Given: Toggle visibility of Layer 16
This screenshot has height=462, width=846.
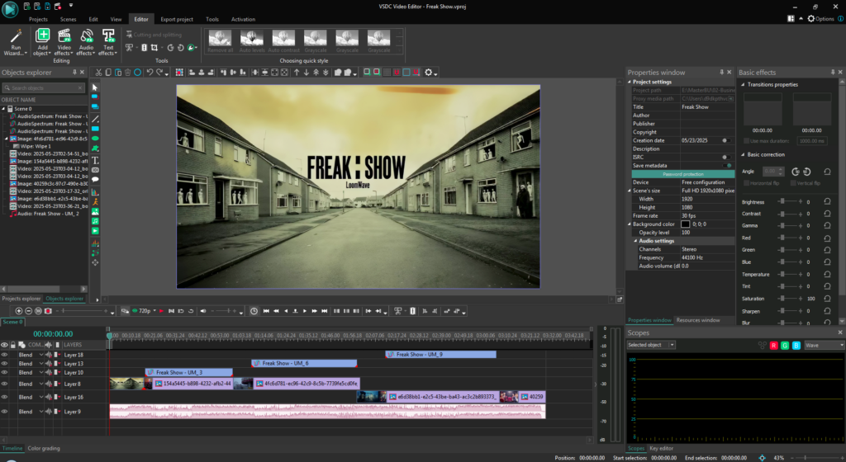Looking at the screenshot, I should point(4,397).
